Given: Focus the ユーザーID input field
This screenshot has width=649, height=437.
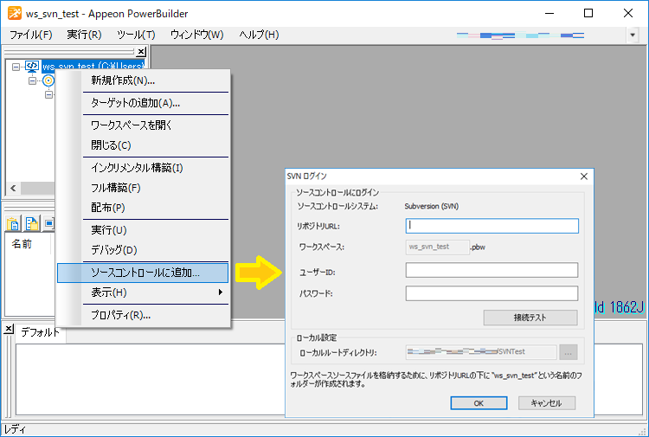Looking at the screenshot, I should [492, 270].
